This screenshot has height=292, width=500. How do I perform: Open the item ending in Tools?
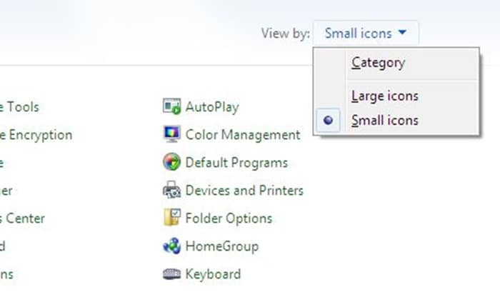pos(19,107)
